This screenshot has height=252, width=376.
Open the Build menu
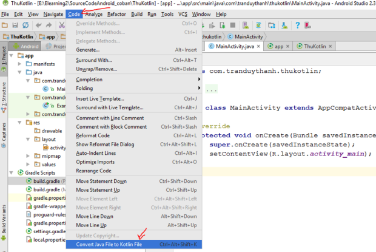136,15
